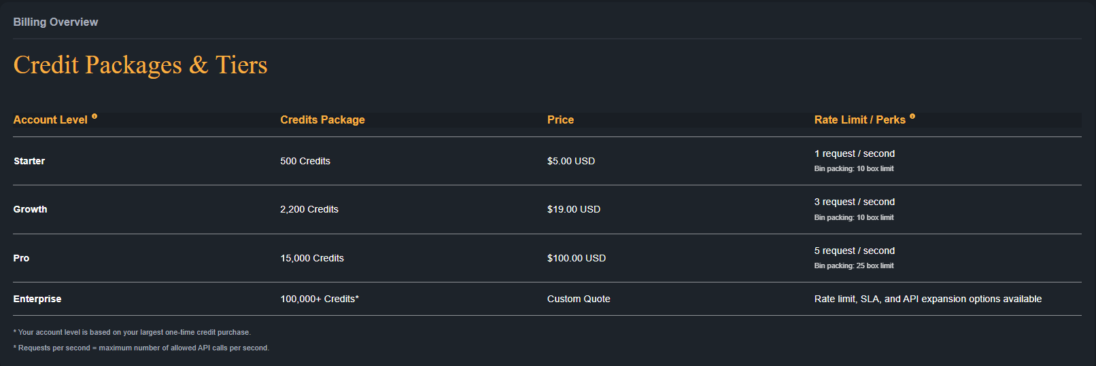Click the Custom Quote price text
This screenshot has width=1096, height=366.
tap(579, 299)
